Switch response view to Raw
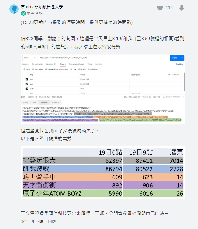Viewport: 198px width, 229px height. (35, 102)
